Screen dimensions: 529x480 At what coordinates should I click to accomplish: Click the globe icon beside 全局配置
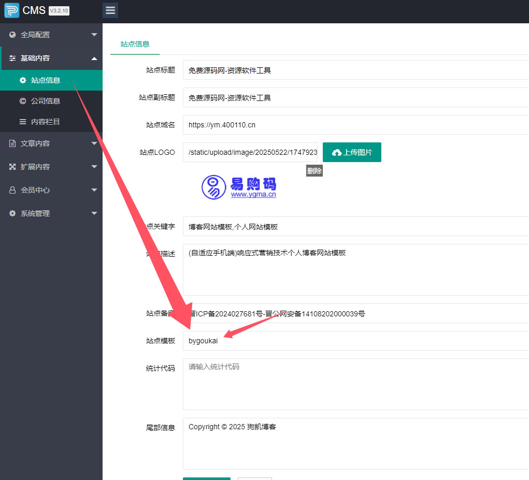coord(11,35)
